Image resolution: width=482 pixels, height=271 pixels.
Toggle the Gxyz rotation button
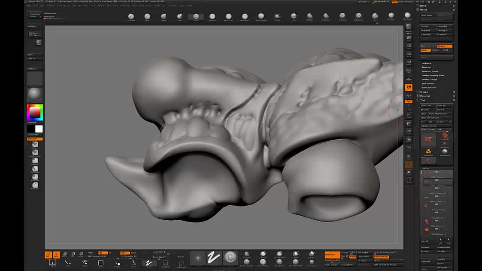tap(409, 102)
